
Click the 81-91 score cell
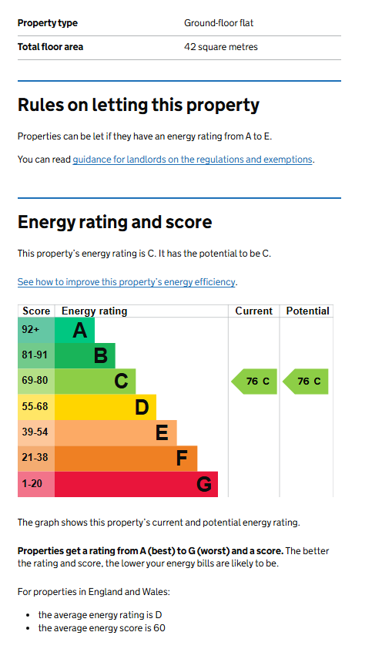coord(36,355)
